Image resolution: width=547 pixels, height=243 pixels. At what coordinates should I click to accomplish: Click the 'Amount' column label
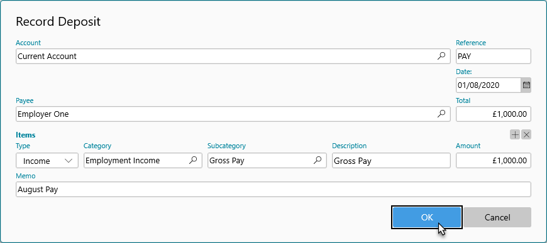468,146
